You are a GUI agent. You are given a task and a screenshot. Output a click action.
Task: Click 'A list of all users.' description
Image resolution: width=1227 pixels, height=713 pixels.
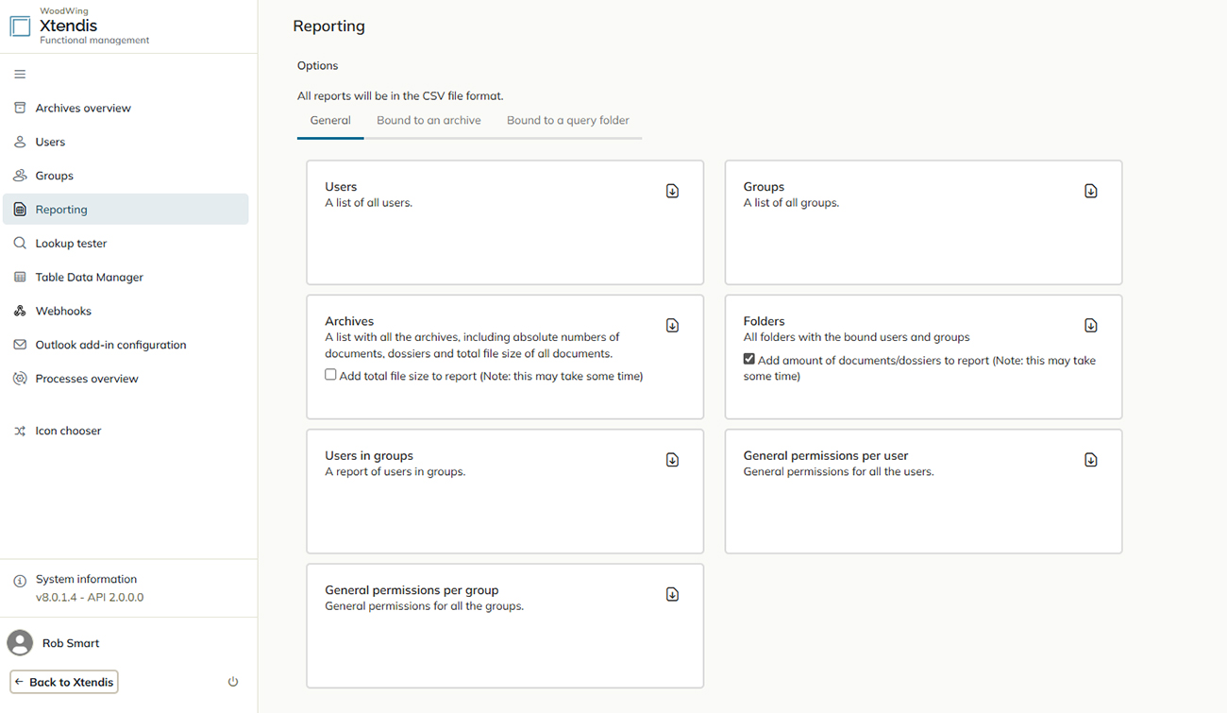click(x=368, y=203)
